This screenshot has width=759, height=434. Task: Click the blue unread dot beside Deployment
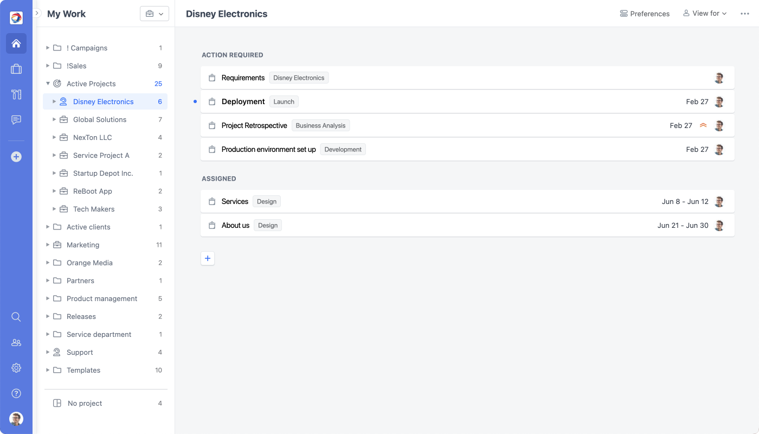pos(195,101)
